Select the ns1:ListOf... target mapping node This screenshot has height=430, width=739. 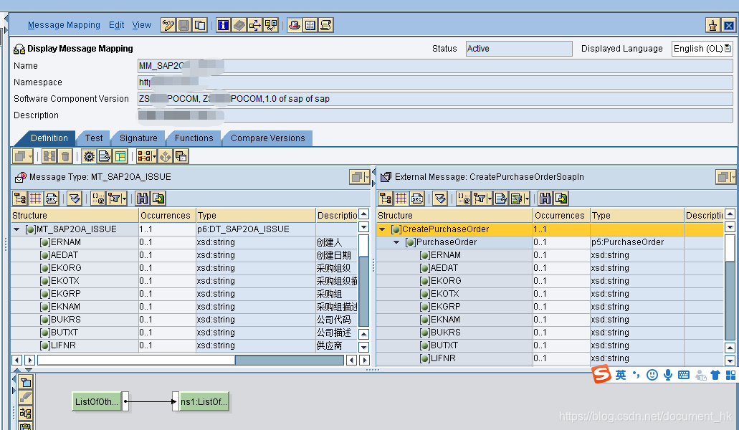pyautogui.click(x=204, y=402)
